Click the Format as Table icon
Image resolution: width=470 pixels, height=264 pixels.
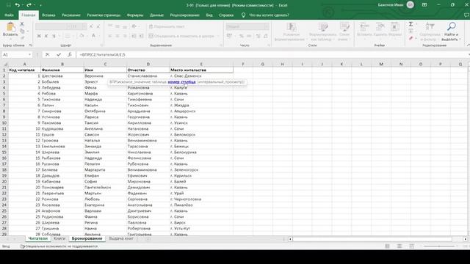(323, 27)
